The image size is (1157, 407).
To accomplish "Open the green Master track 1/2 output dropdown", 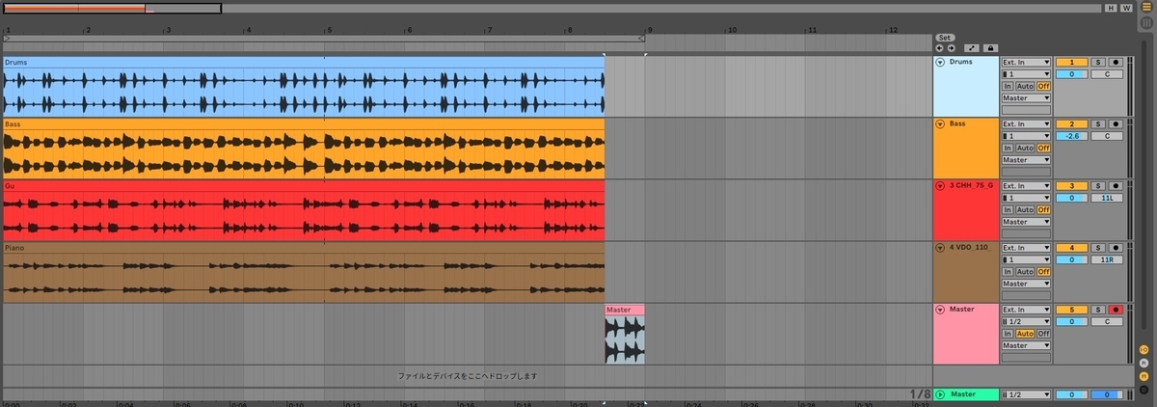I will [x=1025, y=394].
